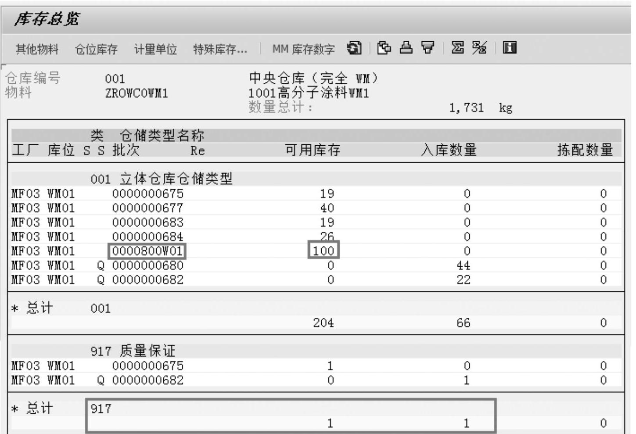This screenshot has width=636, height=434.
Task: Click material number ZROWCOWM1
Action: point(137,93)
